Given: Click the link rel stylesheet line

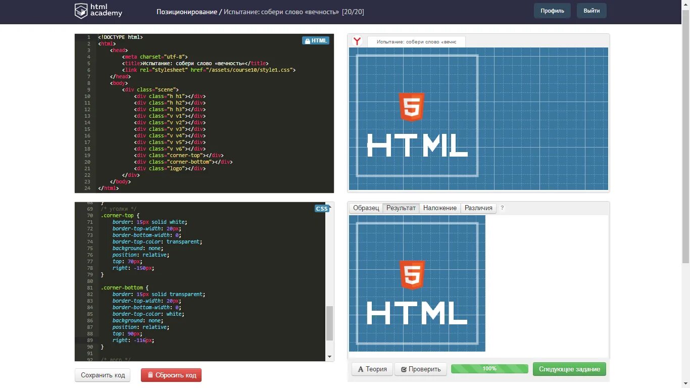Looking at the screenshot, I should (x=209, y=70).
